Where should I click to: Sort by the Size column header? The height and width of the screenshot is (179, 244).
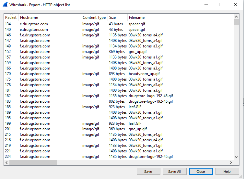point(118,18)
